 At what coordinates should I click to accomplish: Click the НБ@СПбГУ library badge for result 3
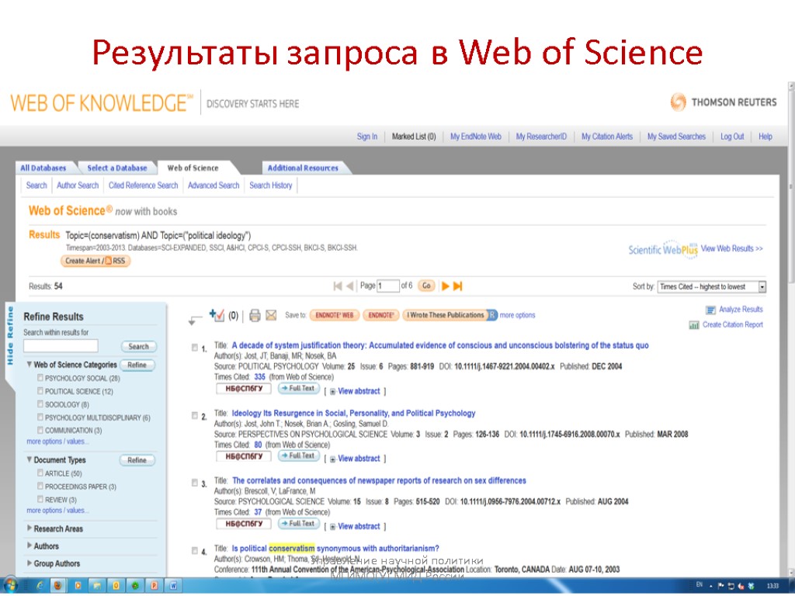(x=243, y=524)
